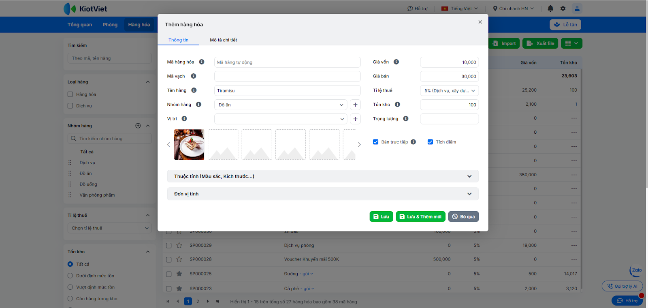This screenshot has width=648, height=308.
Task: Open the Tổng quan menu
Action: 80,25
